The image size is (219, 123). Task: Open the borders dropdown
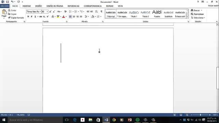(101, 17)
